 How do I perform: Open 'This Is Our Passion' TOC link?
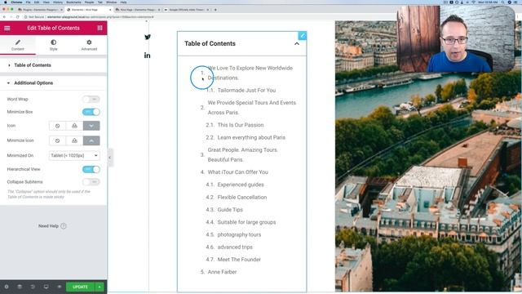[241, 125]
